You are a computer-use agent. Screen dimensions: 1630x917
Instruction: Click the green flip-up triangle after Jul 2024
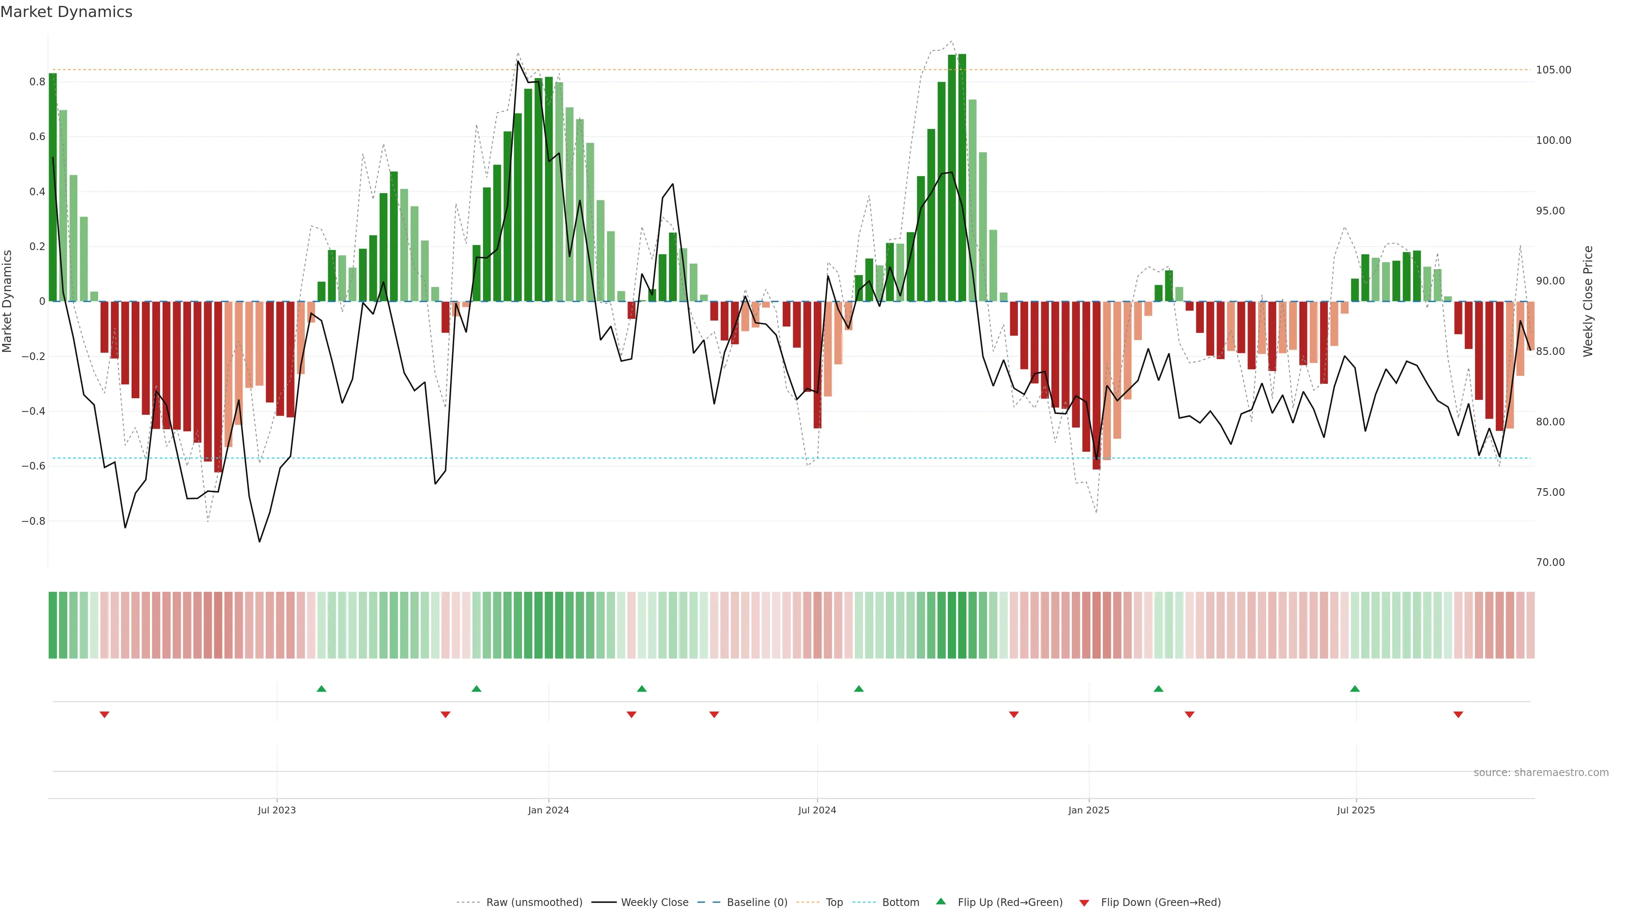[859, 689]
